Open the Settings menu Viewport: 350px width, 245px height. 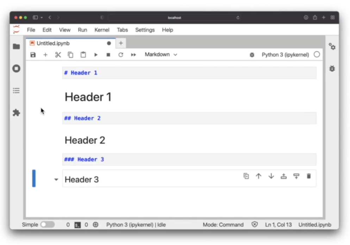(x=145, y=30)
